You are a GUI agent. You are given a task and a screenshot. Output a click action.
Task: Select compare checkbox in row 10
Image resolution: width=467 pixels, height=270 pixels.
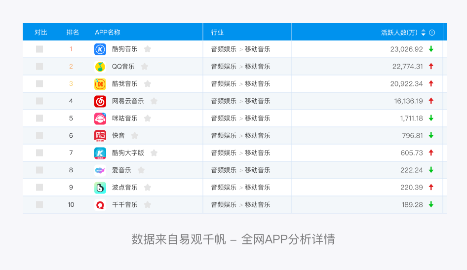(x=39, y=205)
